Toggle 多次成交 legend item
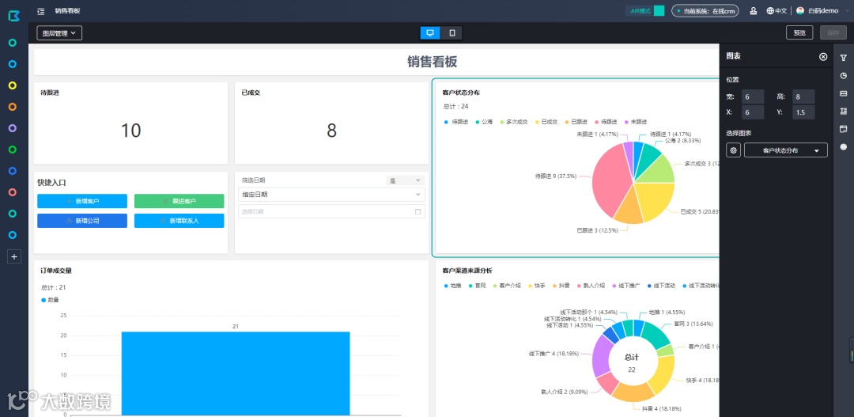Viewport: 854px width, 417px height. [x=513, y=122]
